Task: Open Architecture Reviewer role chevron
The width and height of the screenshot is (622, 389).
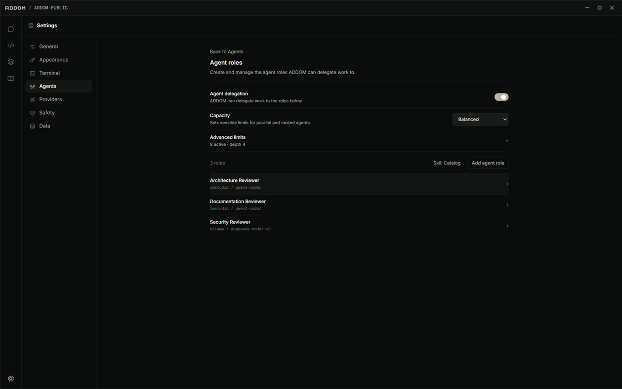Action: [x=507, y=184]
